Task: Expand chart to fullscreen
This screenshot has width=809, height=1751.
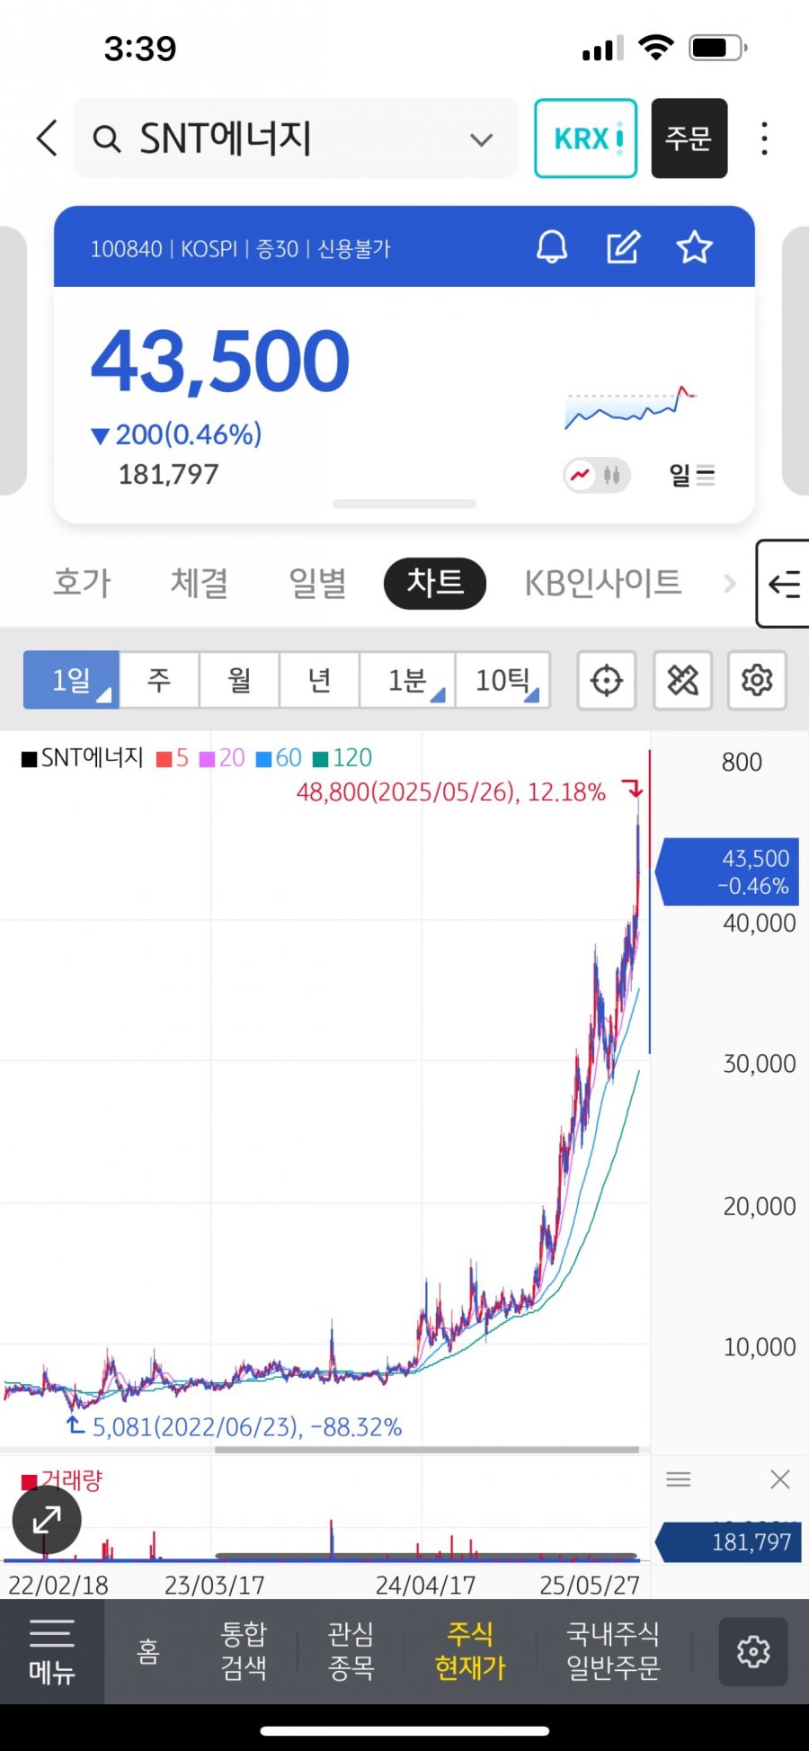Action: pos(47,1521)
